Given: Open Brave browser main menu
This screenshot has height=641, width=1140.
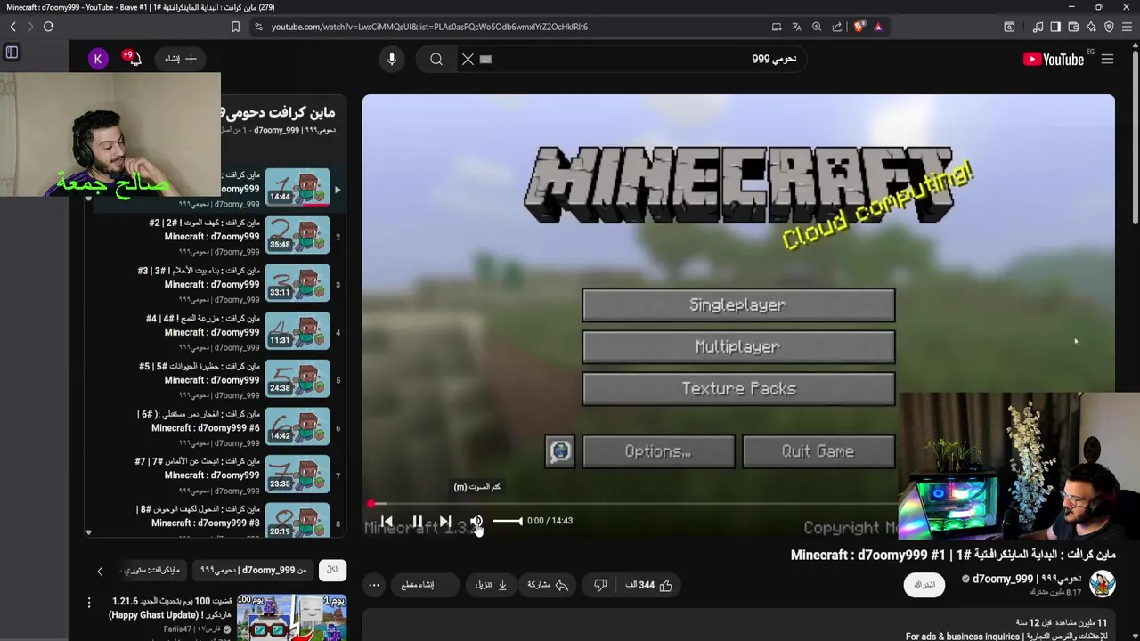Looking at the screenshot, I should (x=1127, y=27).
